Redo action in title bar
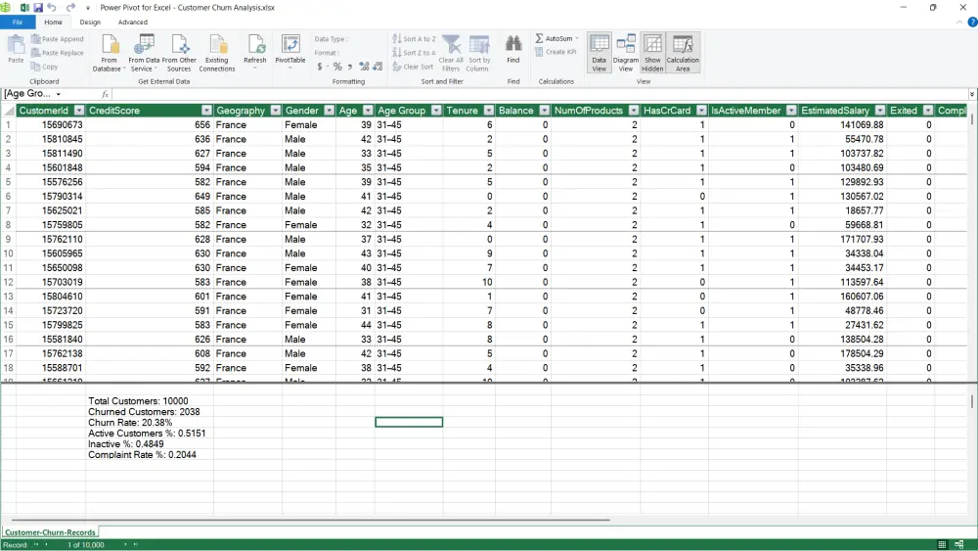This screenshot has width=978, height=551. coord(70,8)
